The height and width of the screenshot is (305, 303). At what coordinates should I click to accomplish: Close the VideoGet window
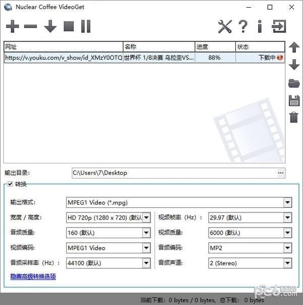[291, 7]
